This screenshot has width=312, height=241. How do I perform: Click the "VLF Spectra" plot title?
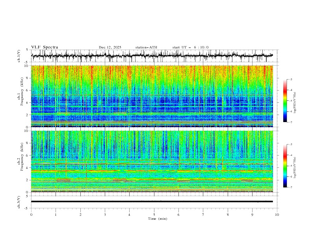pyautogui.click(x=45, y=47)
